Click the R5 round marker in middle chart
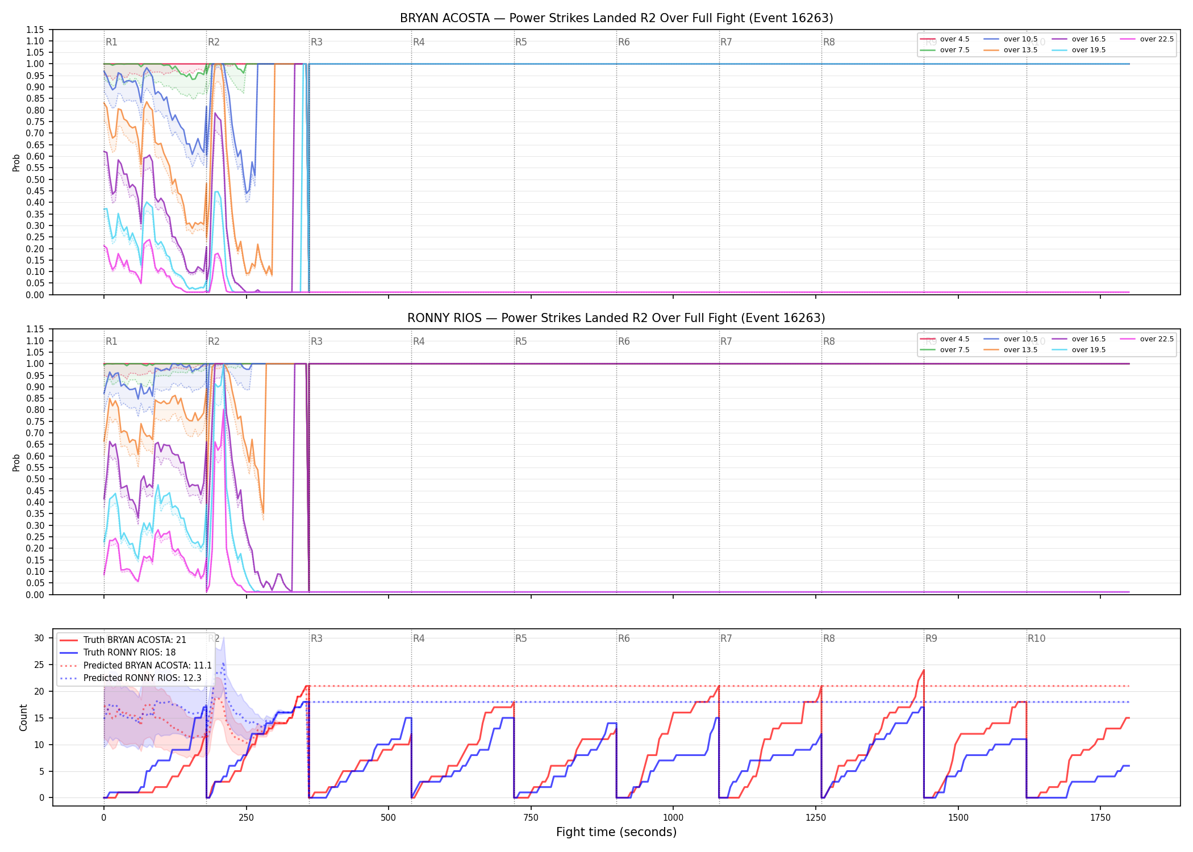1193x852 pixels. 521,341
